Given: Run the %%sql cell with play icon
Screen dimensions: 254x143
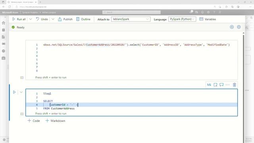Looking at the screenshot, I should [x=14, y=92].
